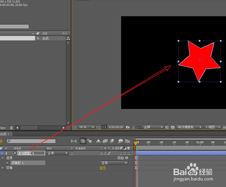Viewport: 226px width, 187px height.
Task: Take a snapshot with the camera icon
Action: coord(128,127)
